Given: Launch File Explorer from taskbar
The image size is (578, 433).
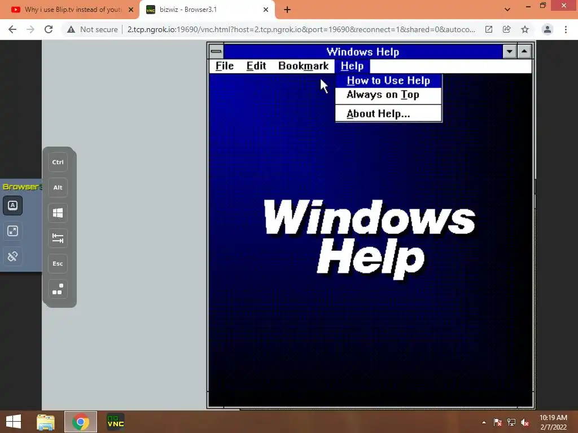Looking at the screenshot, I should click(x=46, y=422).
